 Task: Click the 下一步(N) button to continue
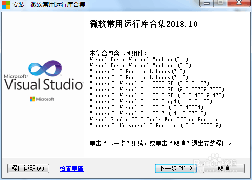[176, 168]
